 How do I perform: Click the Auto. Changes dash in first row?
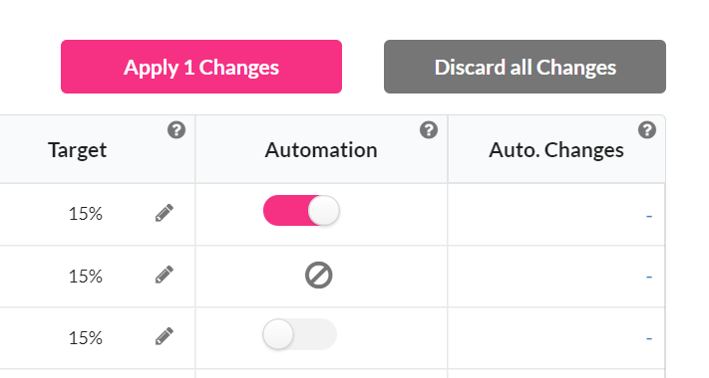click(649, 216)
